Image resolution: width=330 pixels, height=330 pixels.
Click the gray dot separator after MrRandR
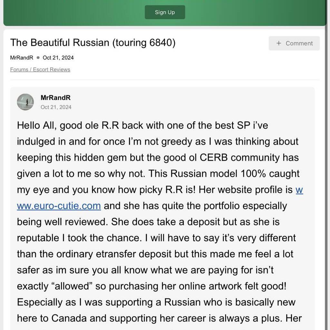point(38,58)
